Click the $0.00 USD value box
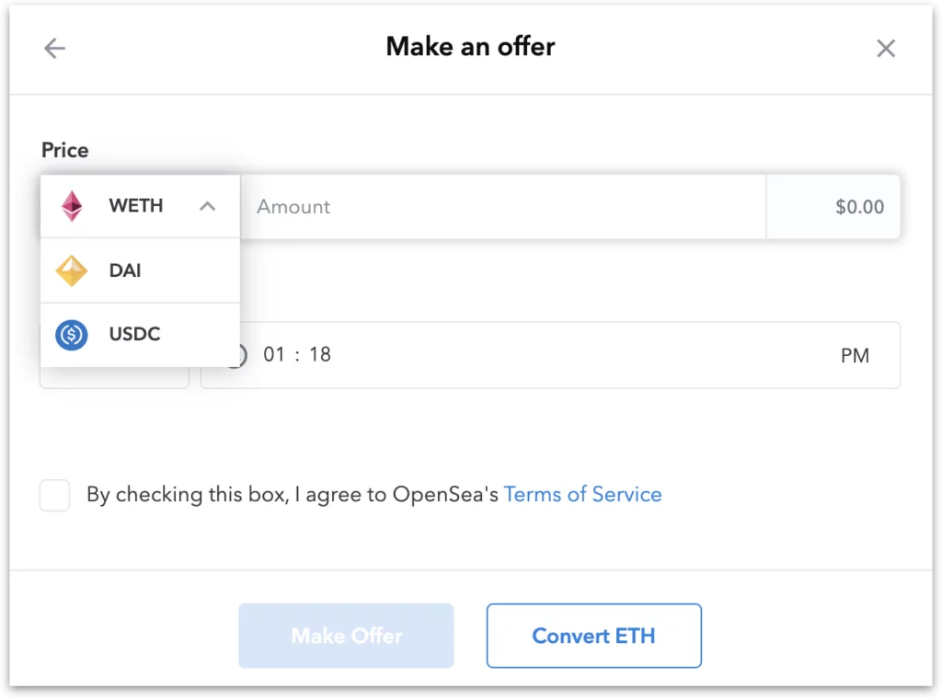The height and width of the screenshot is (700, 942). (833, 207)
